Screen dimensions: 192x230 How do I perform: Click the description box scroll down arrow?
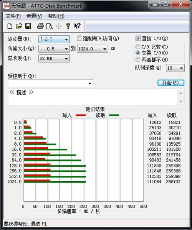pyautogui.click(x=181, y=101)
